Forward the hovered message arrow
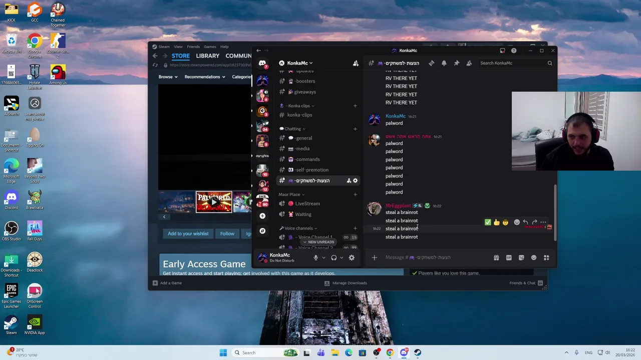Image resolution: width=641 pixels, height=360 pixels. pyautogui.click(x=534, y=222)
